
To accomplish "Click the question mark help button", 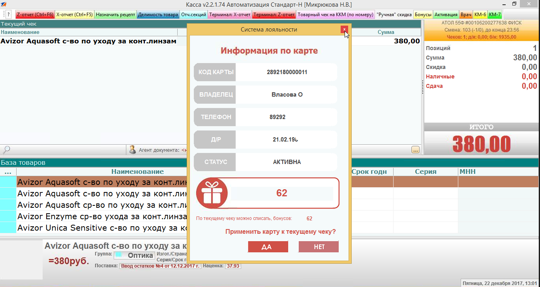I will tap(9, 15).
